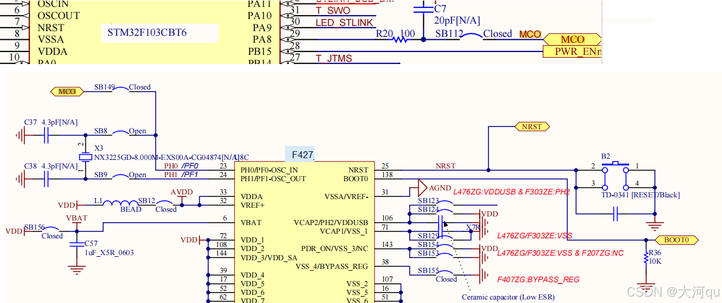Select the L1 BEAD inductor symbol
The image size is (722, 303).
point(122,203)
